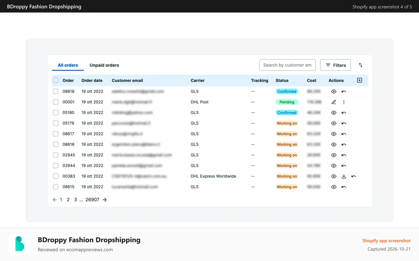The width and height of the screenshot is (419, 261).
Task: View order 08618 with the eye icon
Action: point(334,92)
